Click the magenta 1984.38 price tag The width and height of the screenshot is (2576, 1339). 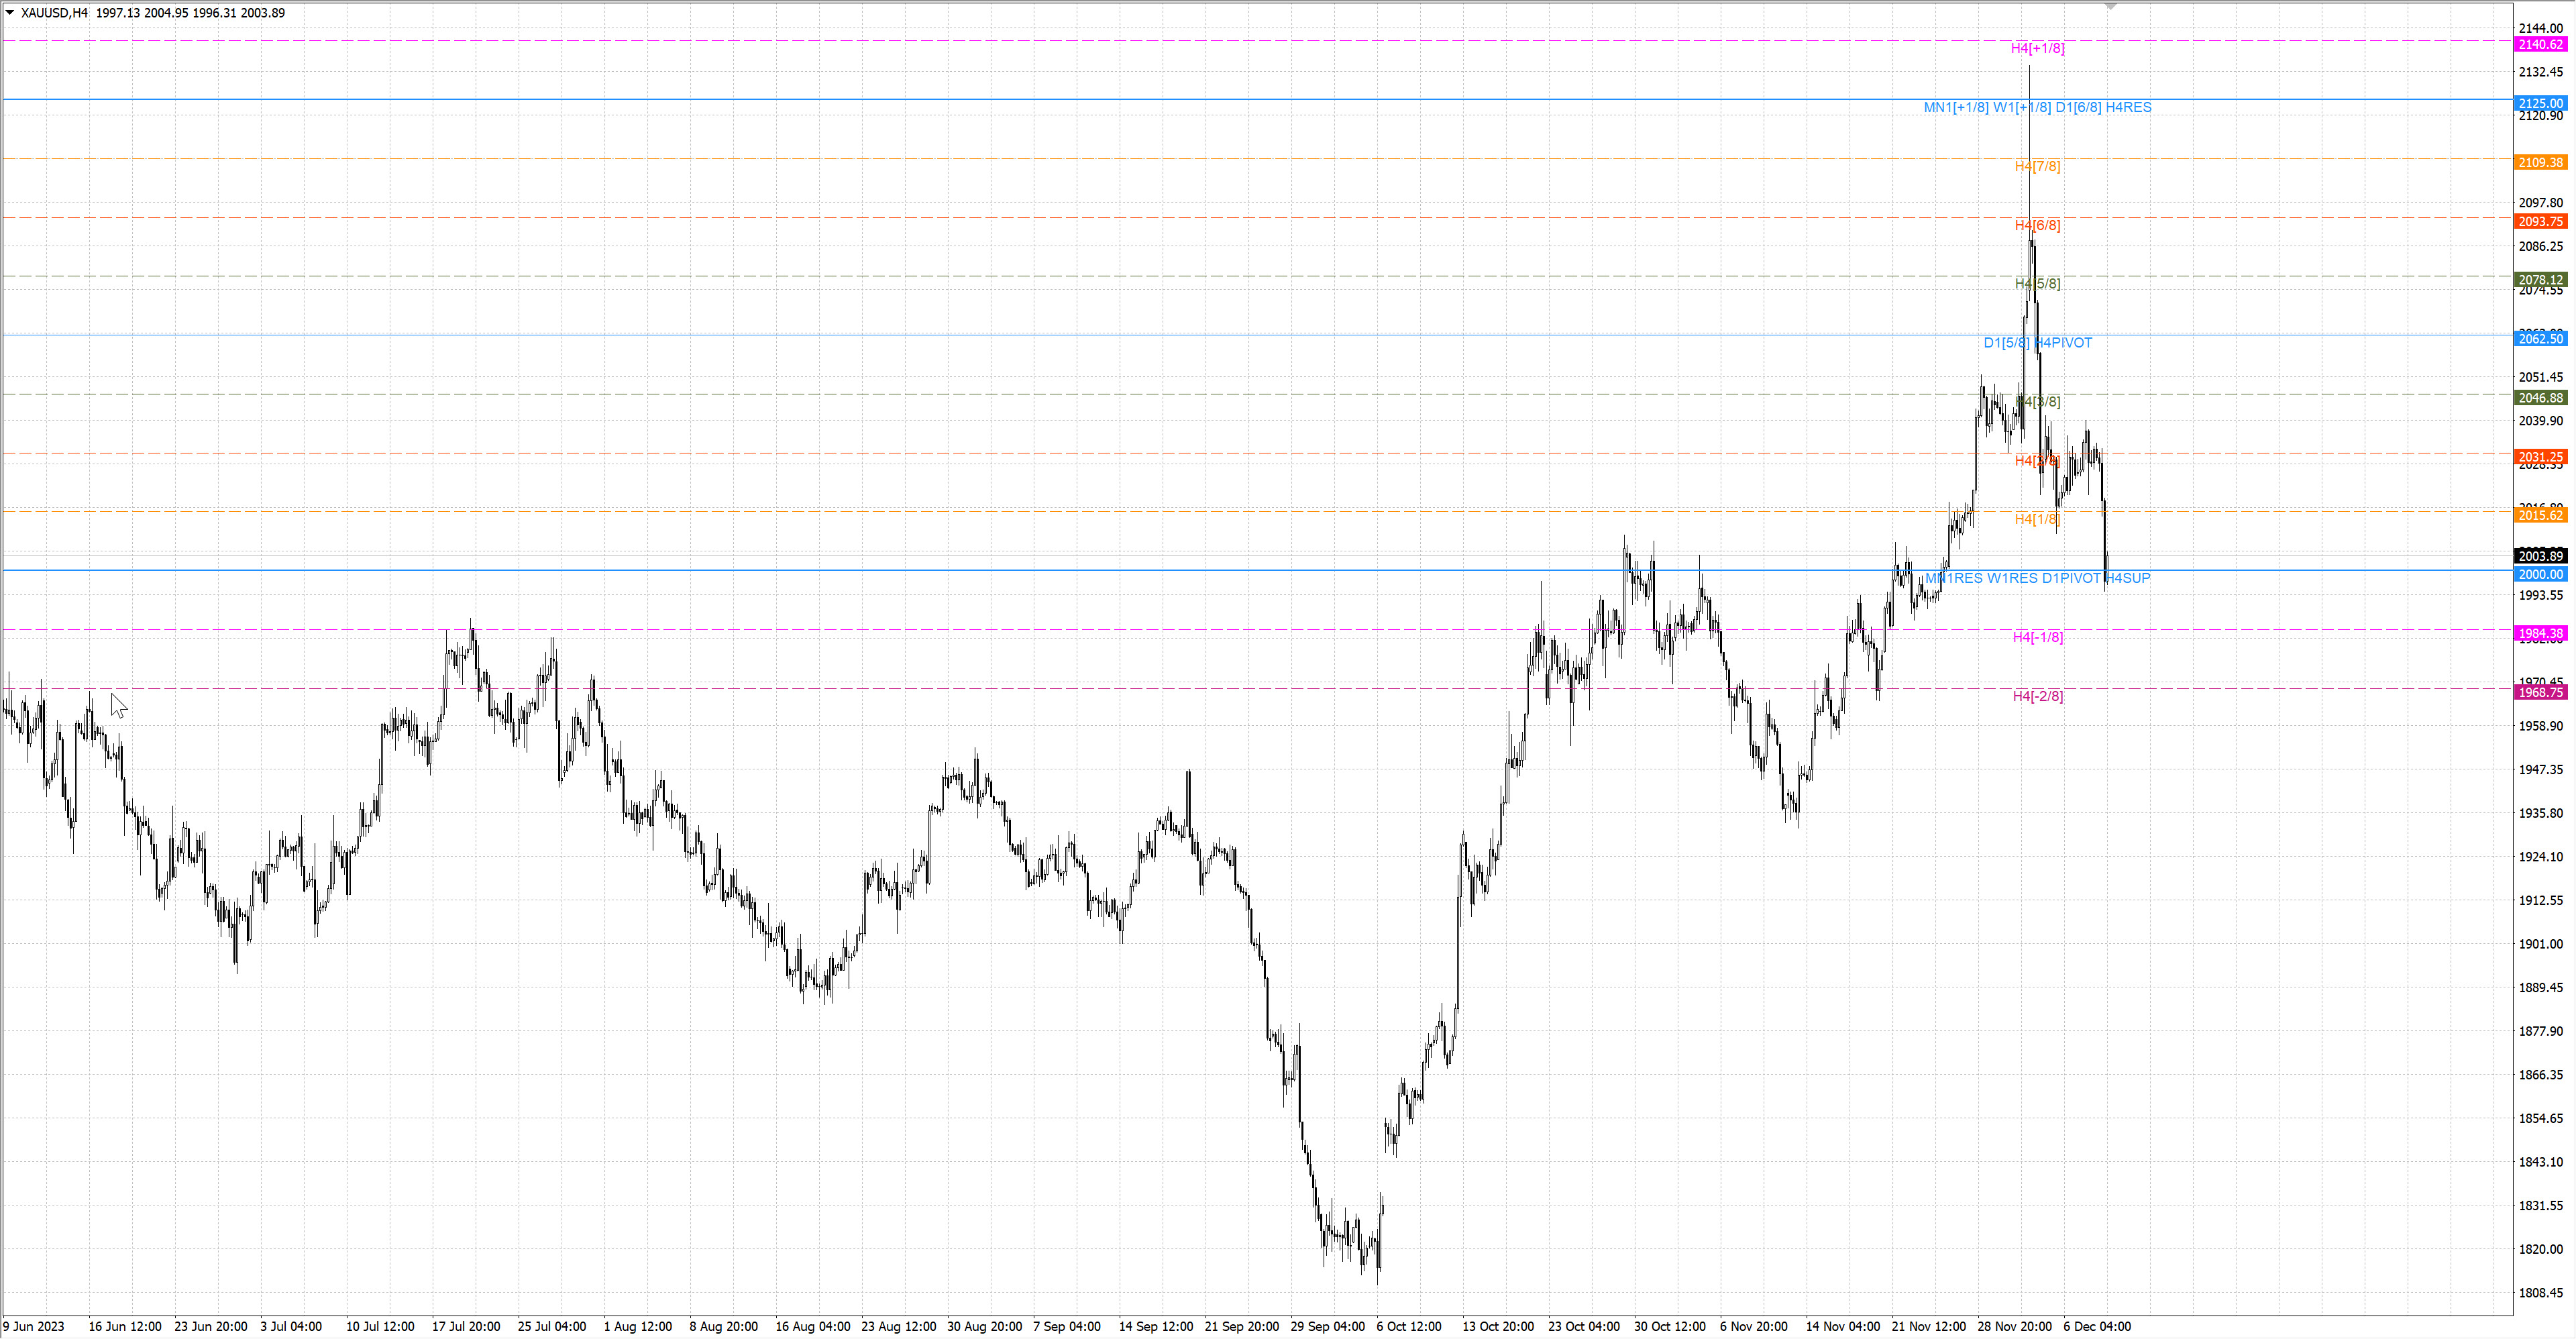coord(2540,633)
